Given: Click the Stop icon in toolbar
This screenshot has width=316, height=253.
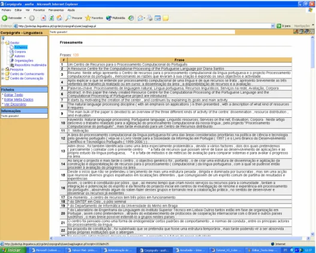Looking at the screenshot, I should pyautogui.click(x=43, y=18).
